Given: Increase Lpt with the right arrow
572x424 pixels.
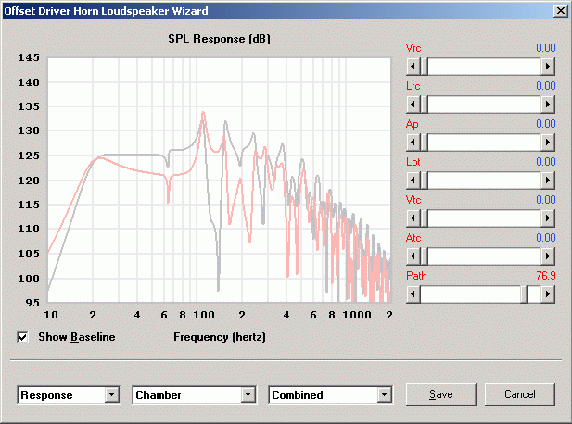Looking at the screenshot, I should pyautogui.click(x=548, y=180).
